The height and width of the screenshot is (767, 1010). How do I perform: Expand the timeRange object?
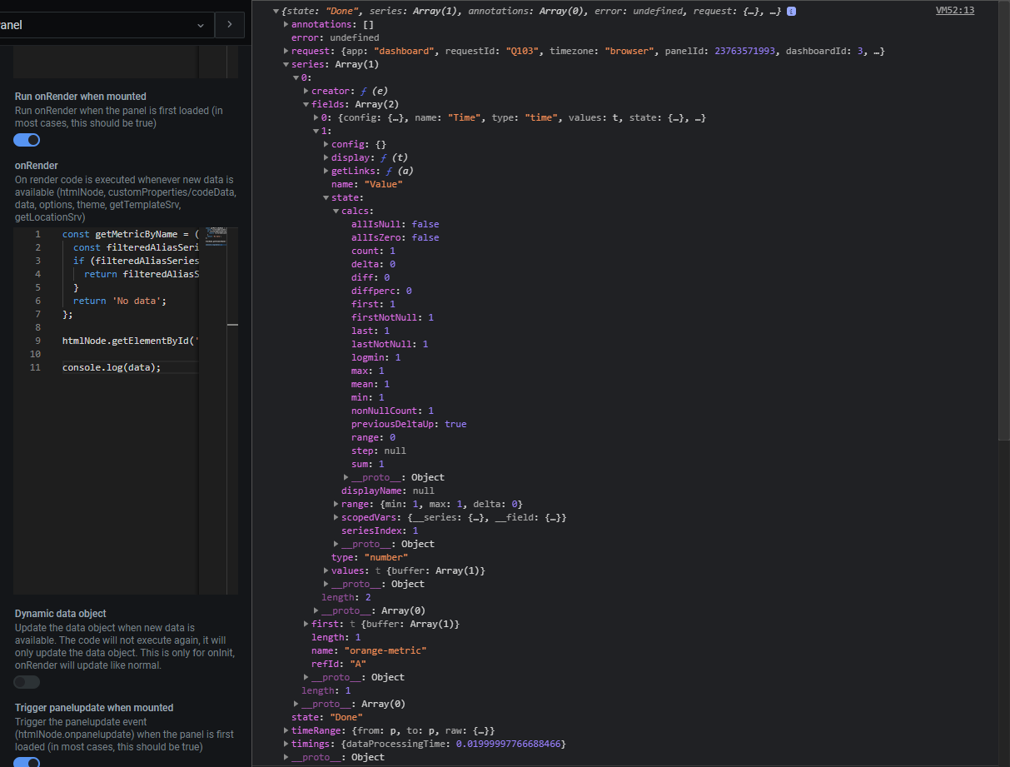[x=286, y=730]
